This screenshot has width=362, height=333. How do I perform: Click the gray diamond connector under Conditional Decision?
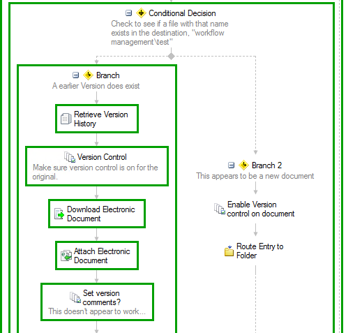click(x=172, y=56)
